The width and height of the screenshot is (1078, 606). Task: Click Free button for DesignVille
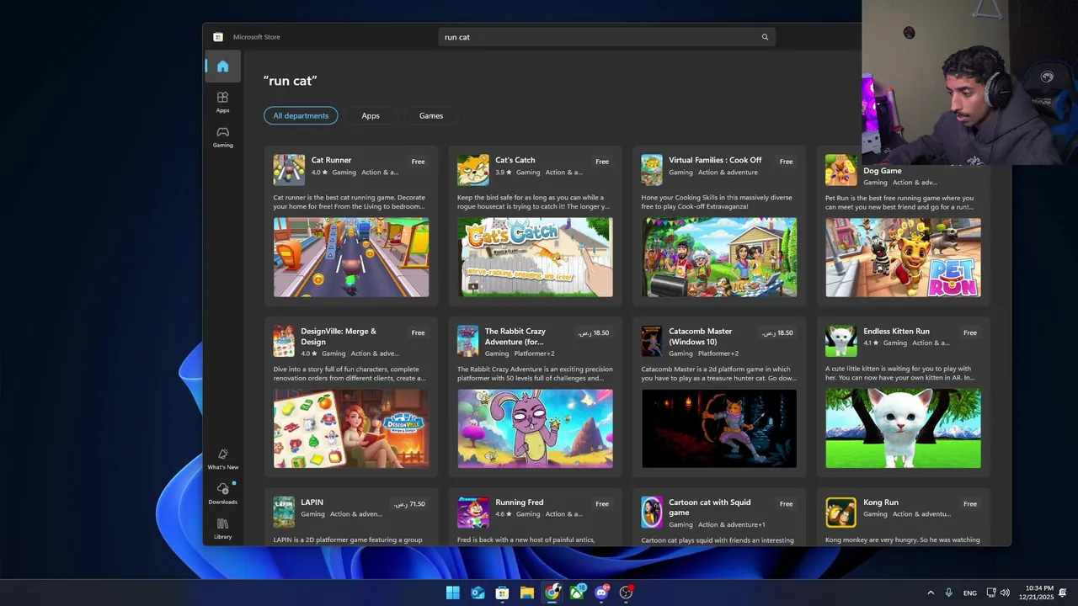click(x=418, y=332)
